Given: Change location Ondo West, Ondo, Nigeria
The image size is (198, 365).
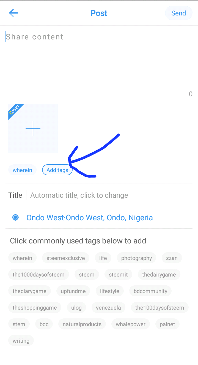Looking at the screenshot, I should click(90, 218).
